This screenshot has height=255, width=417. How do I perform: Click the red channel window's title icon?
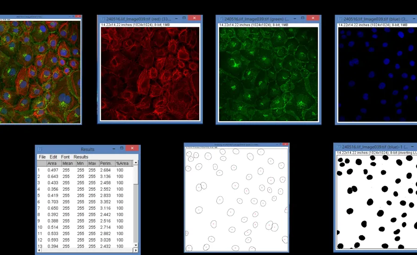coord(102,19)
